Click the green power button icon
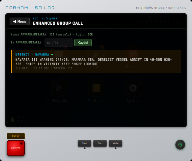This screenshot has width=192, height=161. (x=180, y=145)
